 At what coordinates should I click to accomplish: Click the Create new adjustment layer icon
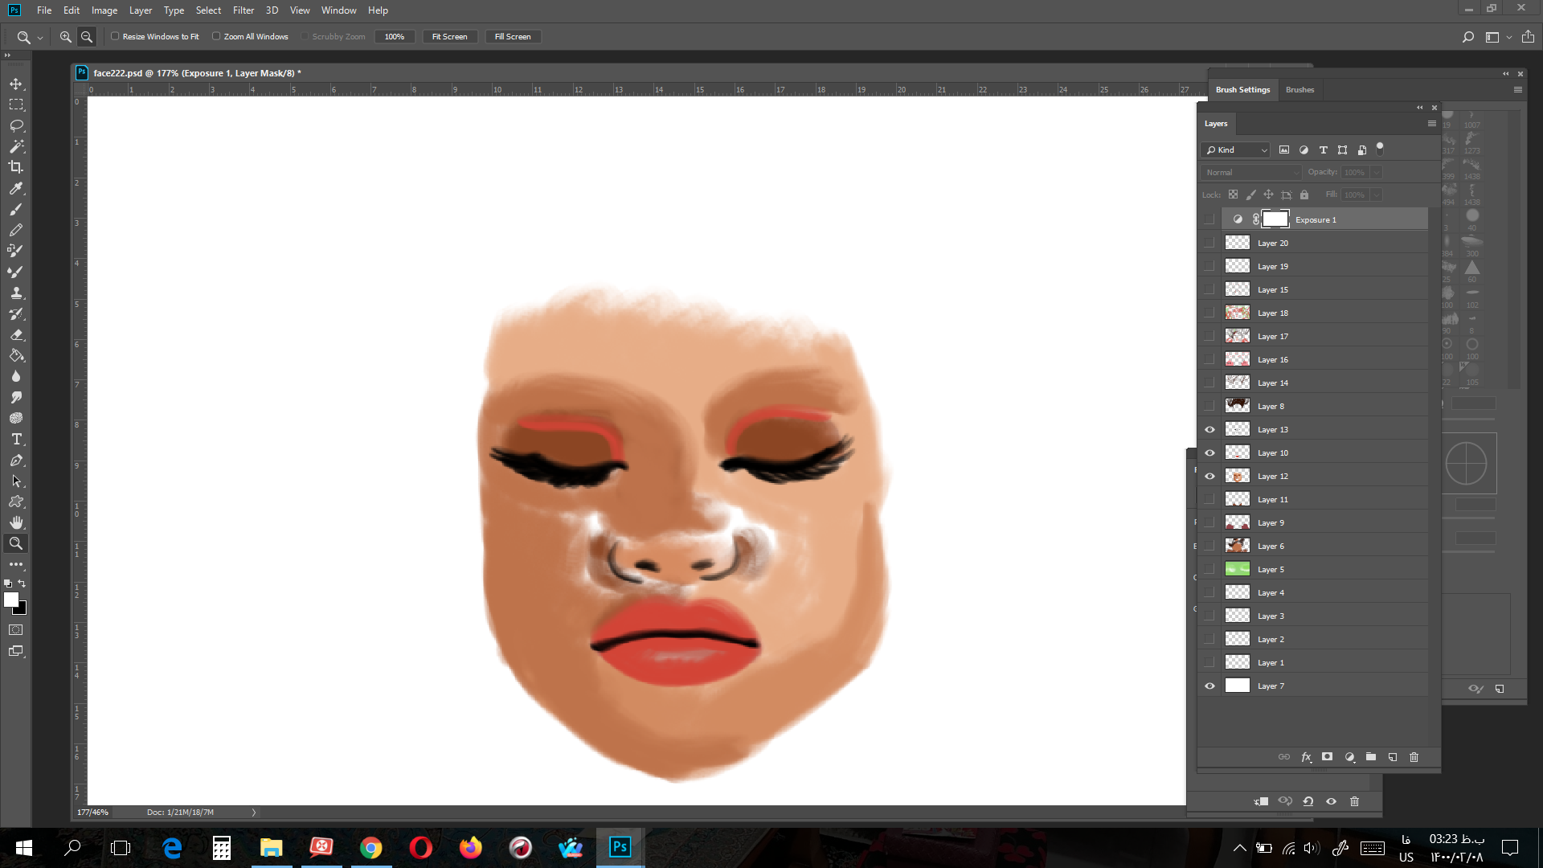click(x=1350, y=757)
